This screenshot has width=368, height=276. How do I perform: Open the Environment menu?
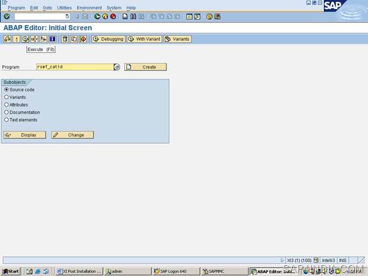point(90,8)
